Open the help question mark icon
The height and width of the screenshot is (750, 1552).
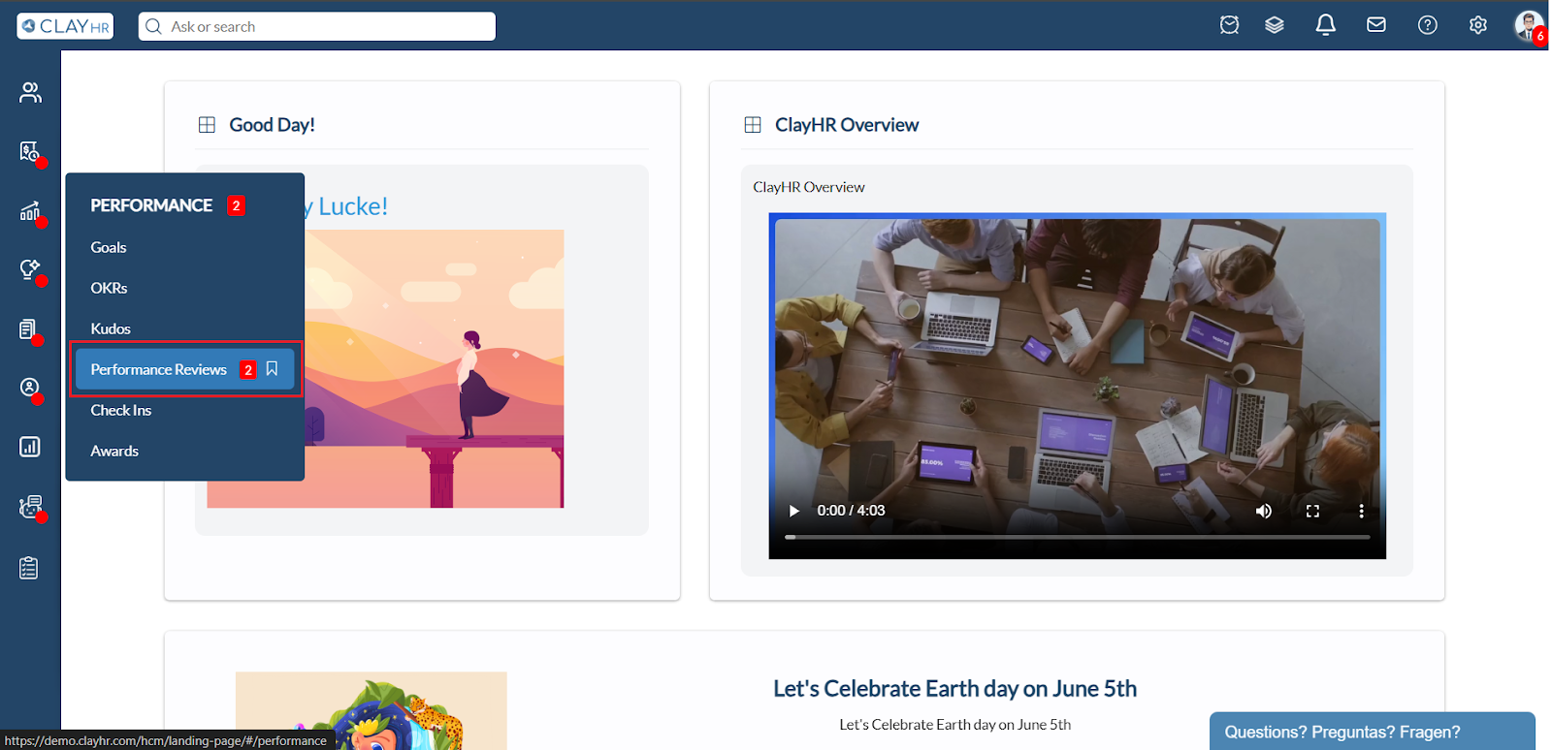(x=1427, y=25)
